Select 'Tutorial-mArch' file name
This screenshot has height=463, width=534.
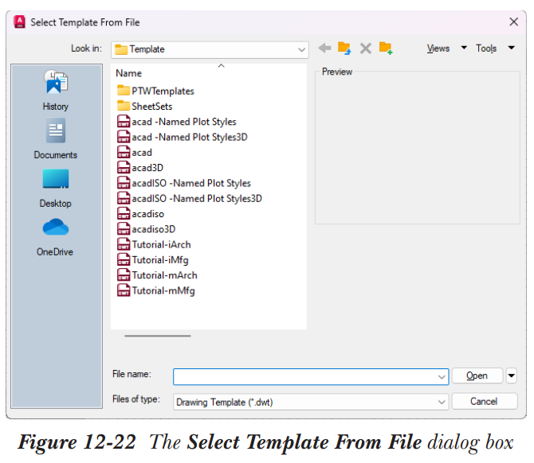(164, 275)
